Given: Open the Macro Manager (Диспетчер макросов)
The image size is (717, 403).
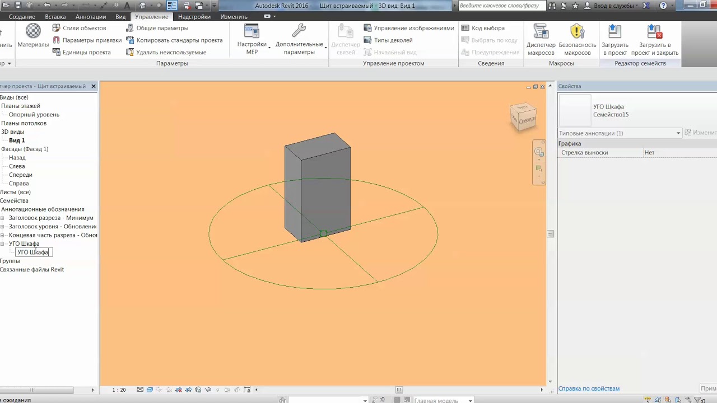Looking at the screenshot, I should [541, 39].
